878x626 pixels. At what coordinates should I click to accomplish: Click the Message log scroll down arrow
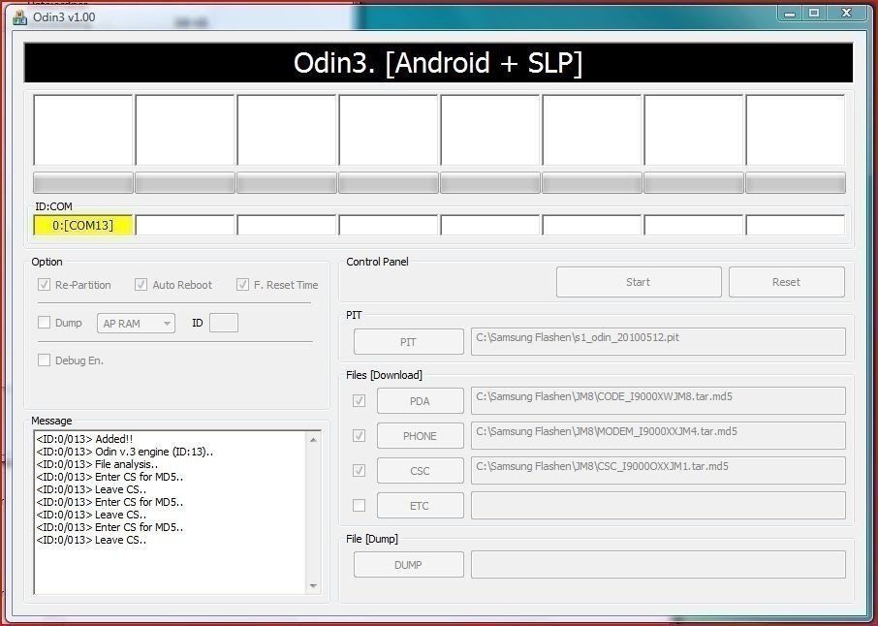[x=313, y=586]
